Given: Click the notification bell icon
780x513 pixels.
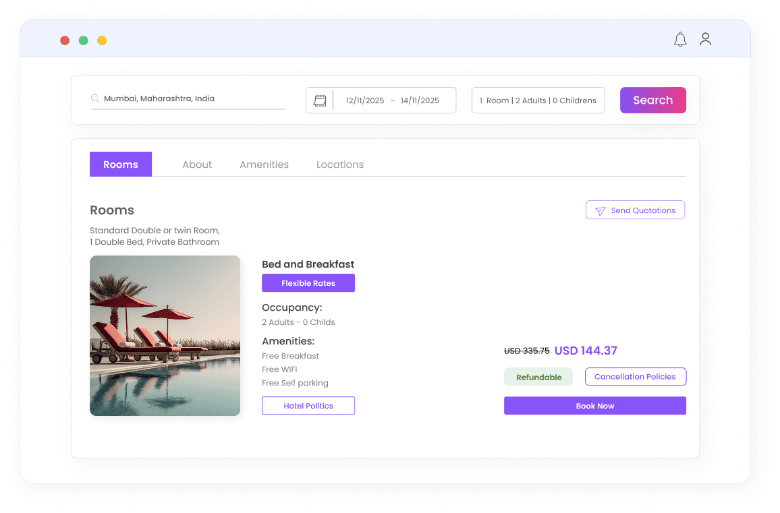Looking at the screenshot, I should [x=680, y=39].
